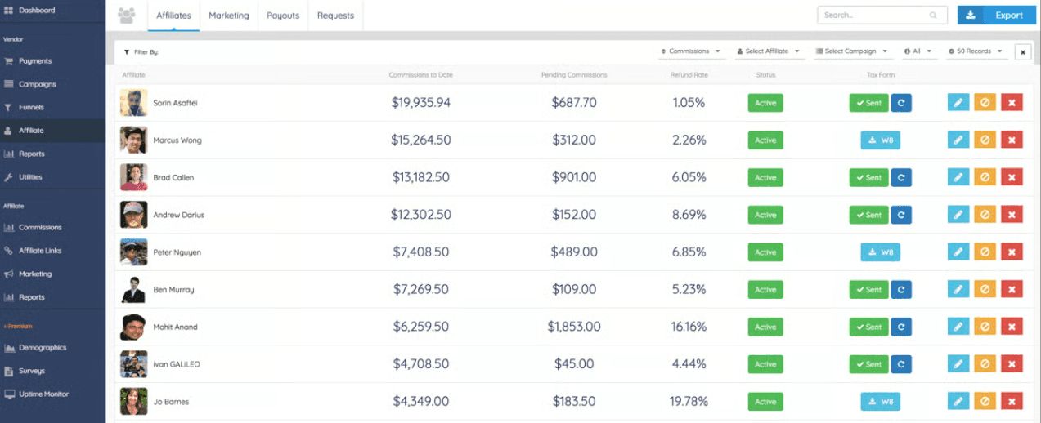Edit Brad Callen using pencil icon

point(958,177)
